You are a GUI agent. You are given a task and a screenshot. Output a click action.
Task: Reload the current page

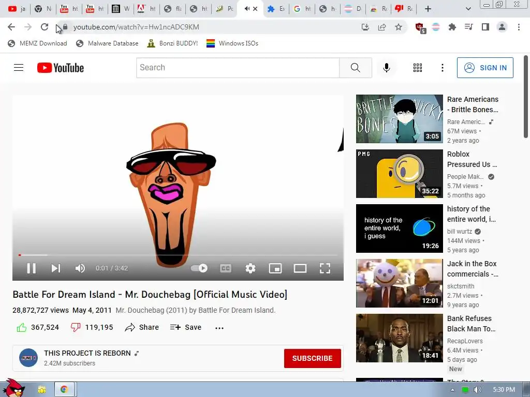click(45, 27)
